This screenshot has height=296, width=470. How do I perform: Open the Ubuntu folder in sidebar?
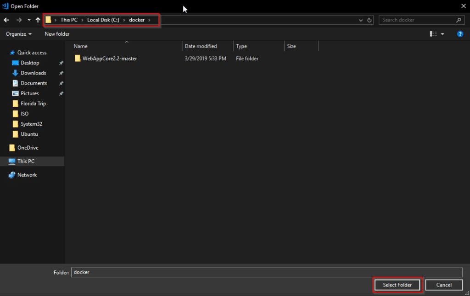pos(29,134)
